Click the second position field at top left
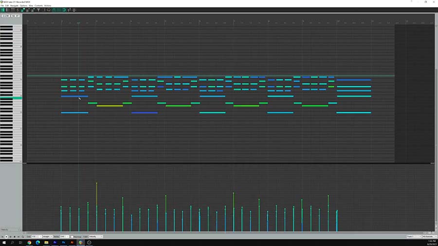438x246 pixels. [x=16, y=16]
